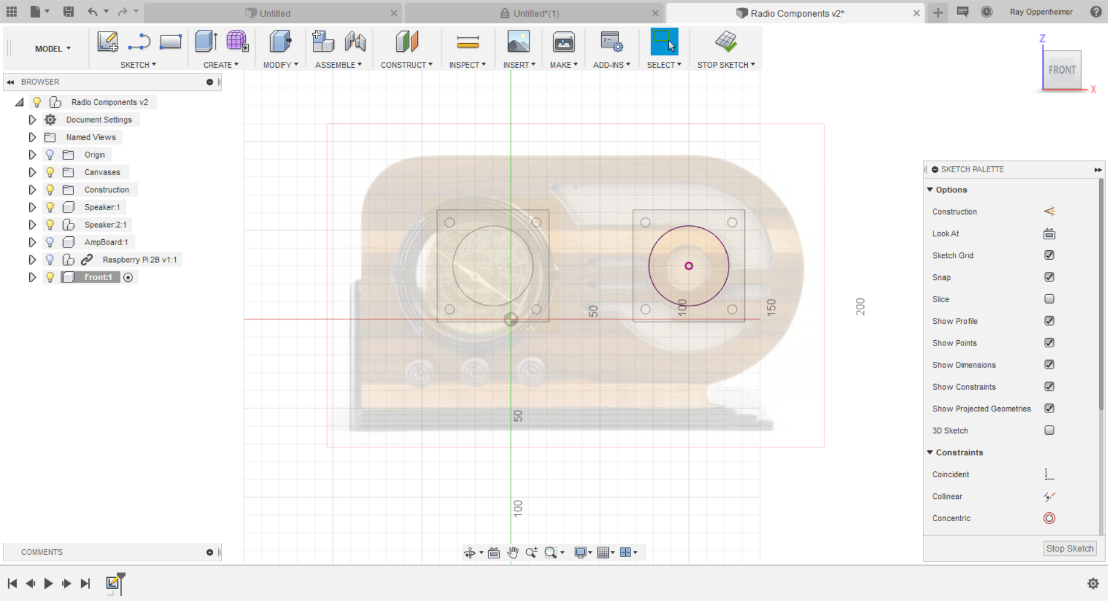Open the MODEL workspace dropdown
Viewport: 1108px width, 601px height.
[x=53, y=49]
